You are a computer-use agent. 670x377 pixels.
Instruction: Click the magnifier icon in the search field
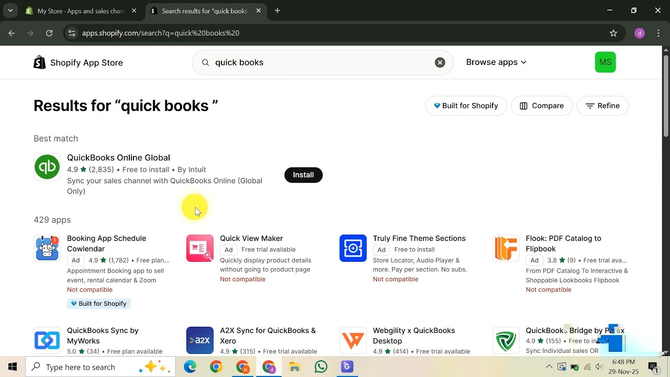coord(206,62)
